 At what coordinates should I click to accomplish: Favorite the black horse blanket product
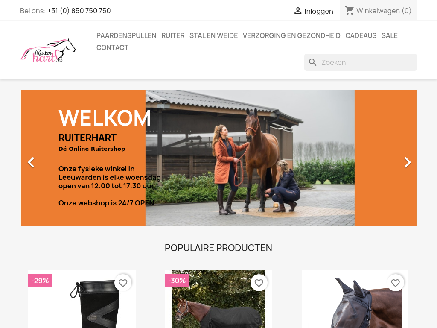[259, 283]
